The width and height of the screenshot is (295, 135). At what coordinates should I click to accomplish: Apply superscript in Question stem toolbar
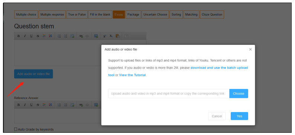click(x=105, y=36)
